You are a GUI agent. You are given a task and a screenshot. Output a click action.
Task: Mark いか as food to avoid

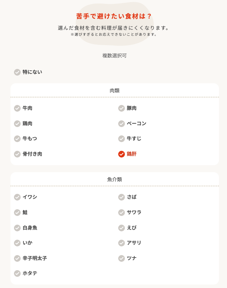coord(17,243)
